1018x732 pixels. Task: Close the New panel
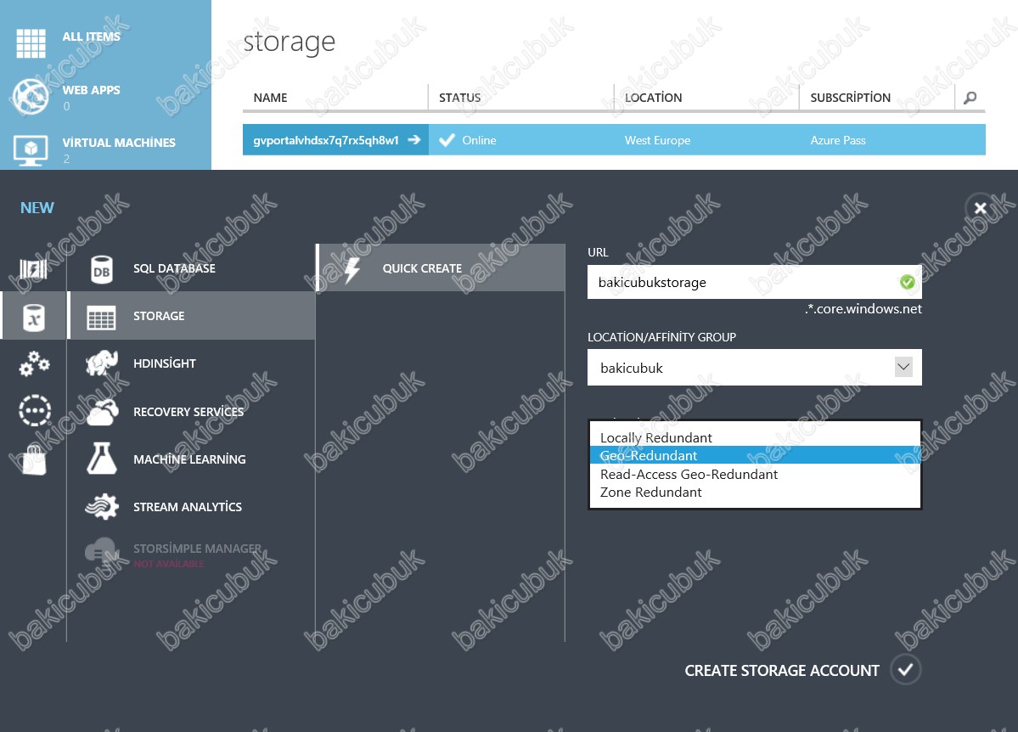(x=981, y=208)
